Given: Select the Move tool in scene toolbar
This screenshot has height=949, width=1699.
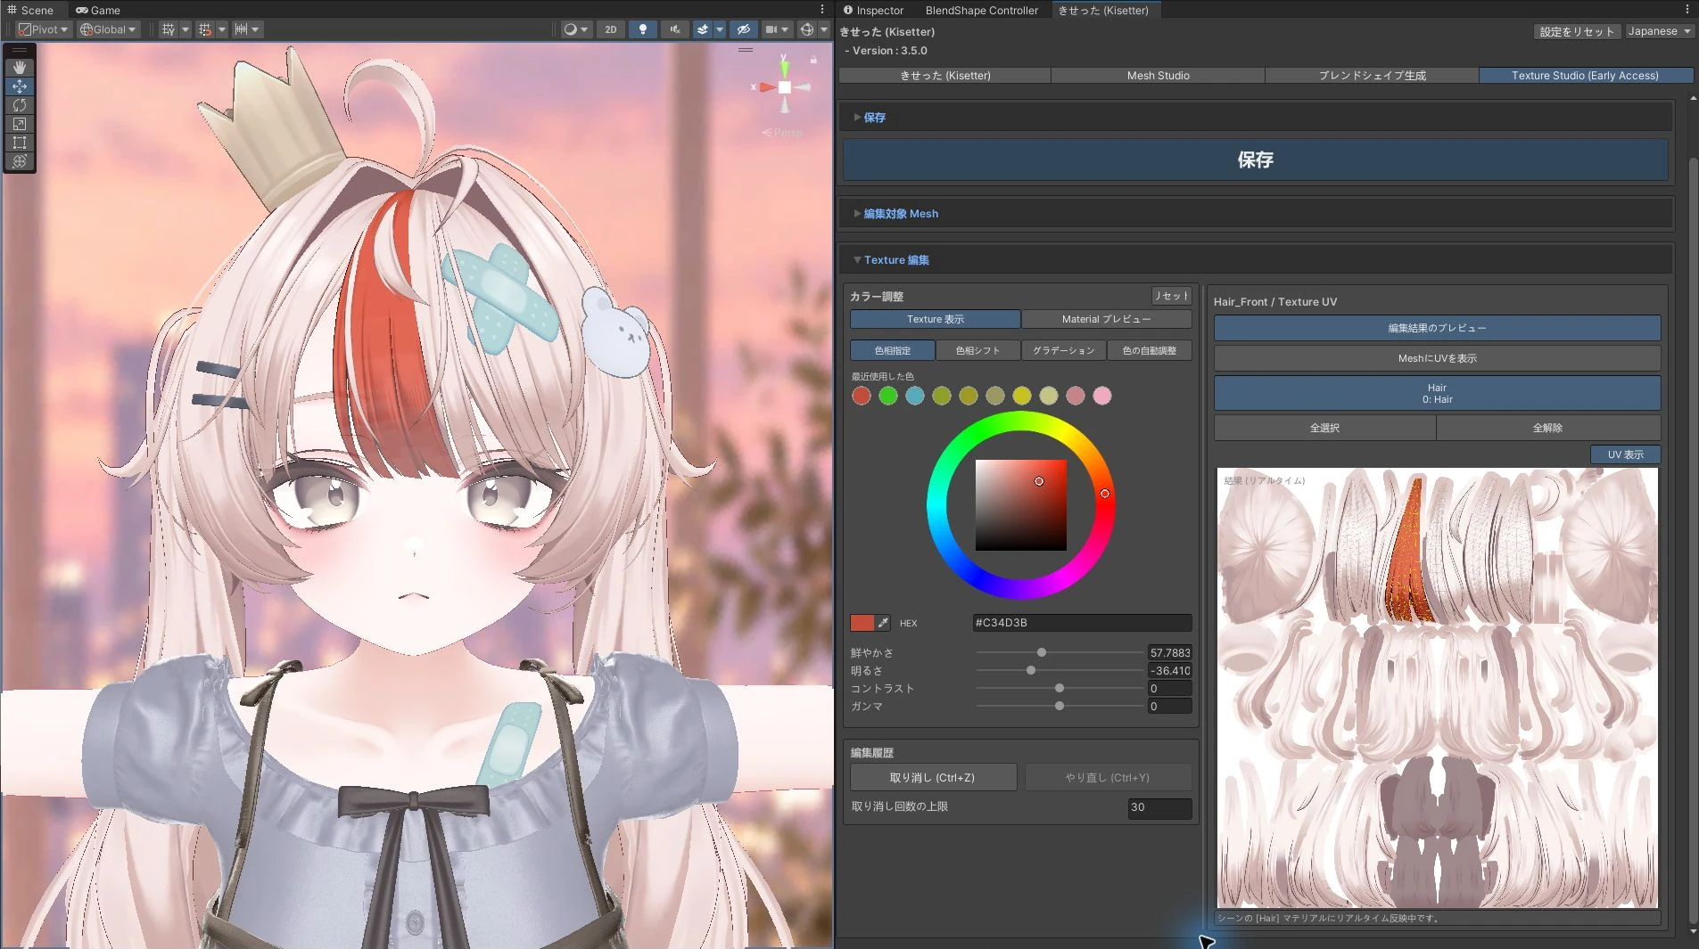Looking at the screenshot, I should (x=20, y=86).
